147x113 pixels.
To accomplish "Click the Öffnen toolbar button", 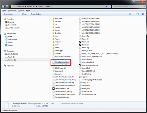I will (23, 14).
